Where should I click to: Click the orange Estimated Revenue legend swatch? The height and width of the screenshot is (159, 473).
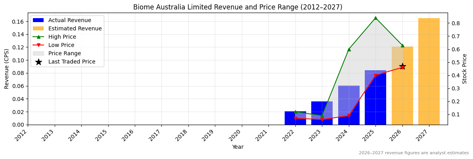point(38,28)
